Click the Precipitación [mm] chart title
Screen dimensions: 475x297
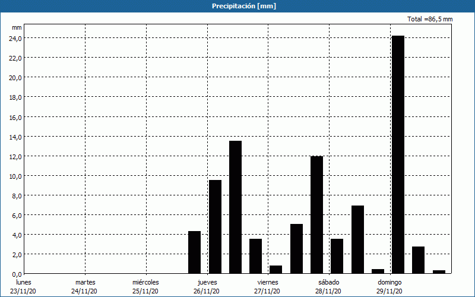coord(244,6)
